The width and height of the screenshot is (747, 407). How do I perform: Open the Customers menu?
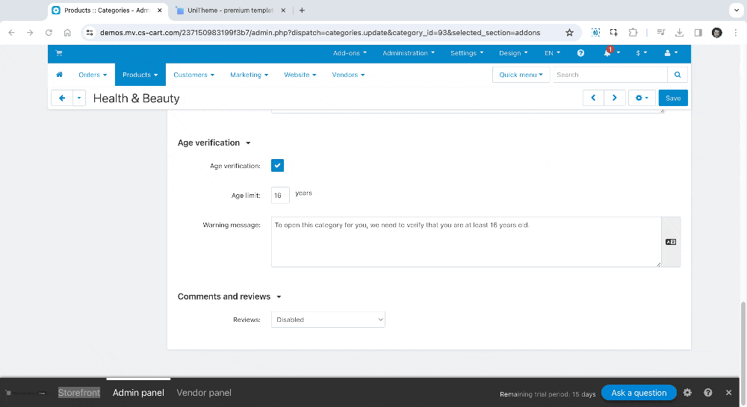[194, 75]
